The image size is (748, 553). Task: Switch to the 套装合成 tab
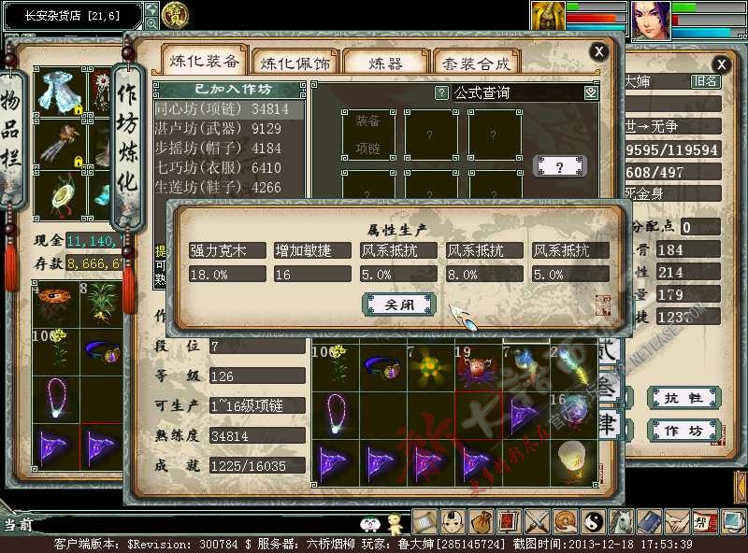476,64
